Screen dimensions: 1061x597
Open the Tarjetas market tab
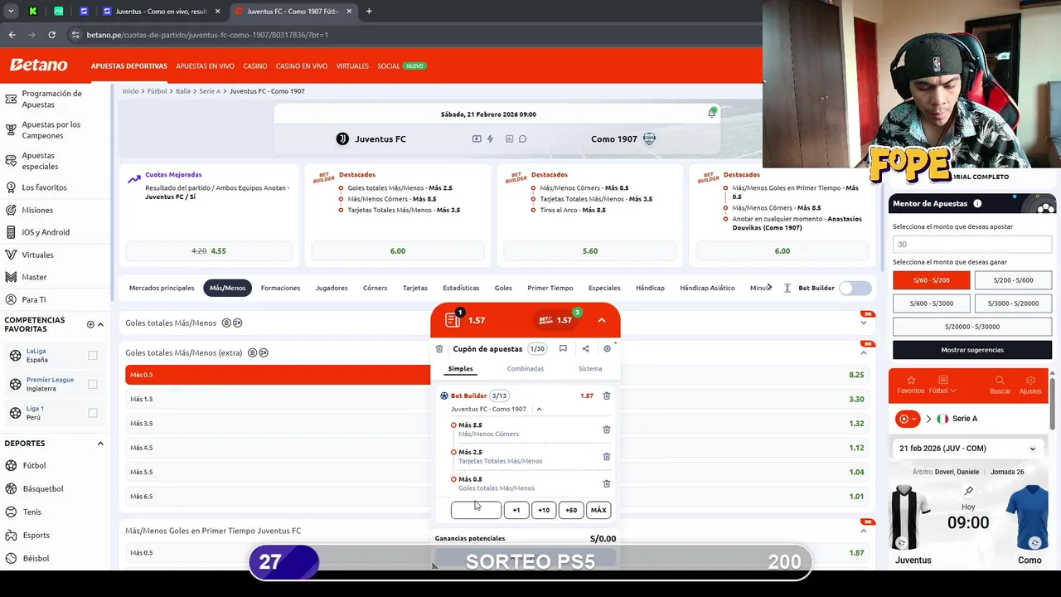pyautogui.click(x=415, y=288)
